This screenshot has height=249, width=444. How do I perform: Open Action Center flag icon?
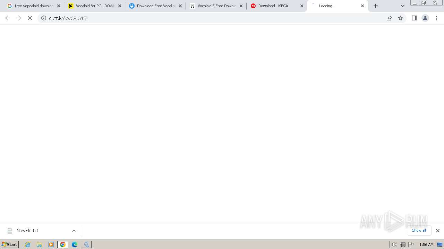click(x=411, y=245)
